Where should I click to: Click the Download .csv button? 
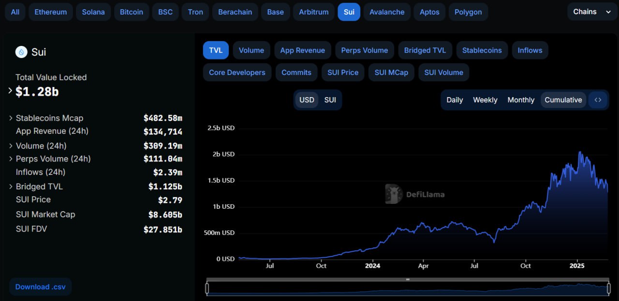coord(41,287)
